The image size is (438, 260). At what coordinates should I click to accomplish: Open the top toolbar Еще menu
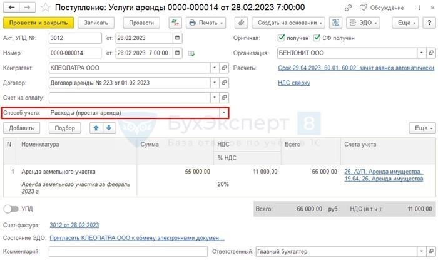[x=405, y=23]
